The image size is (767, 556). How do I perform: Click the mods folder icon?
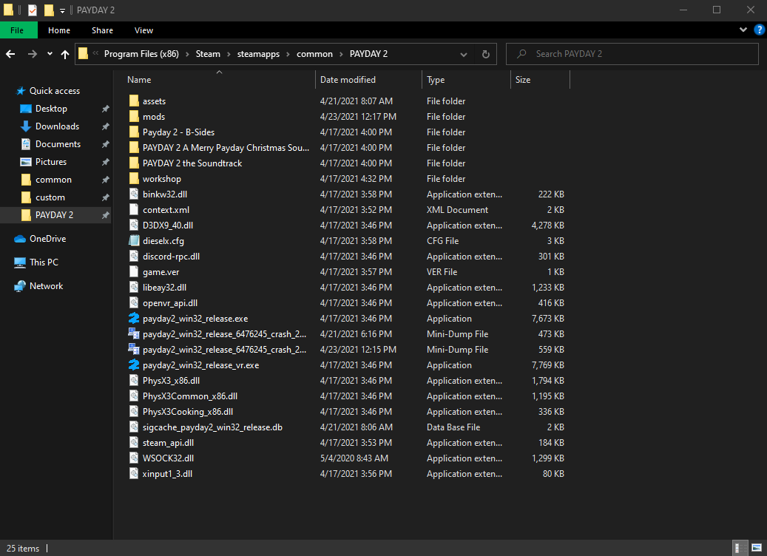click(x=134, y=116)
